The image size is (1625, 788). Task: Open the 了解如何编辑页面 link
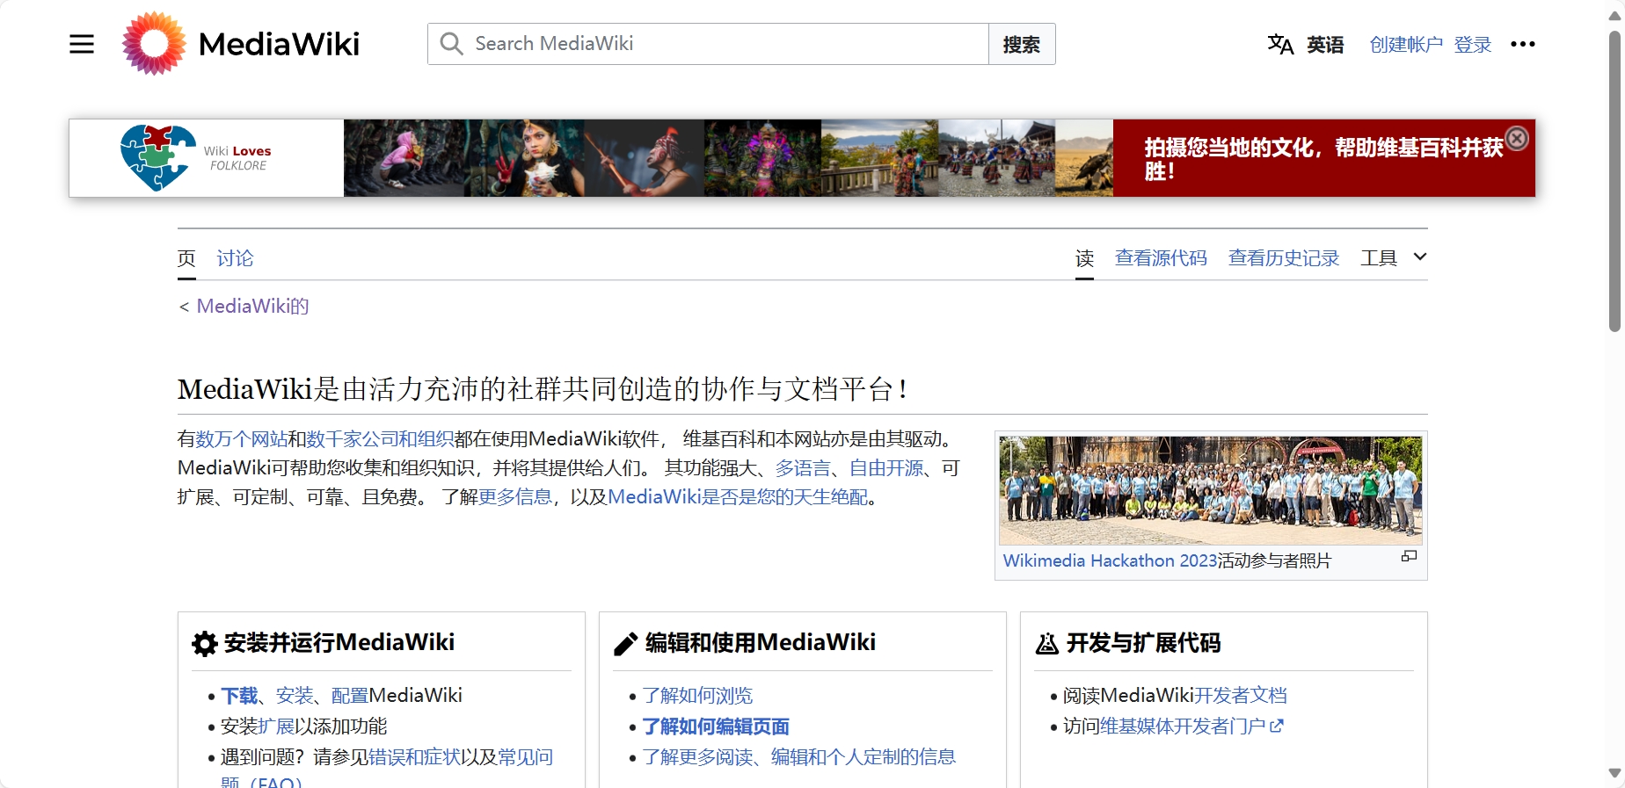point(716,727)
